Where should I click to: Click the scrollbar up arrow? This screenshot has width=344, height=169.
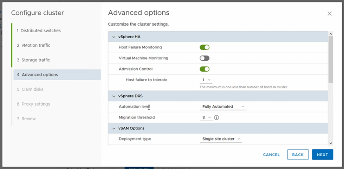point(331,34)
